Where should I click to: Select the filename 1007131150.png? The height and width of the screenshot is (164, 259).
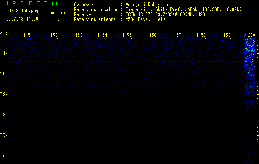[21, 11]
